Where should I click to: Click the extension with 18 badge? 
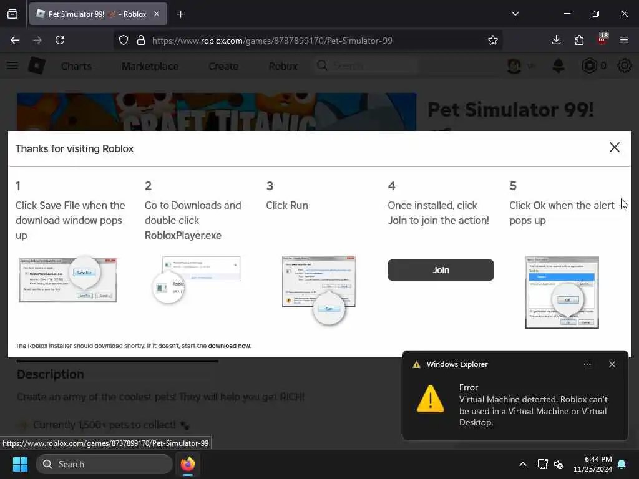(x=602, y=39)
